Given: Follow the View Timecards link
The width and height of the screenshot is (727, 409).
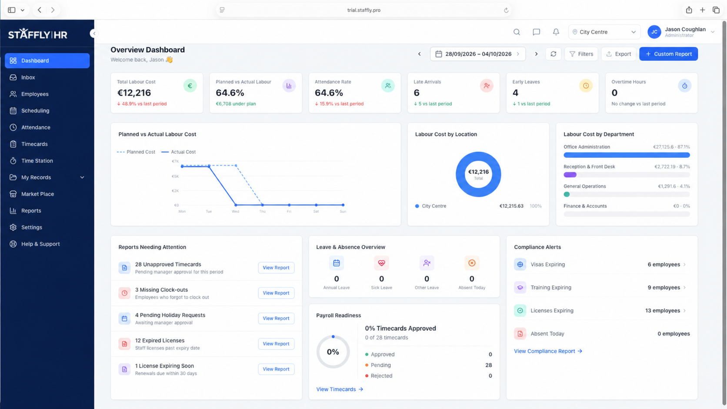Looking at the screenshot, I should point(340,389).
